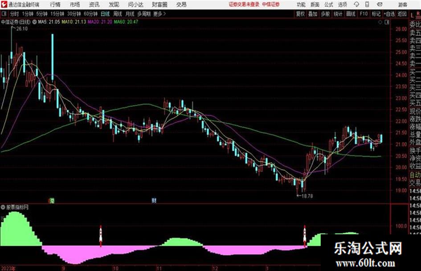Open the 问小达 menu
Viewport: 421px width, 271px height.
coord(135,4)
